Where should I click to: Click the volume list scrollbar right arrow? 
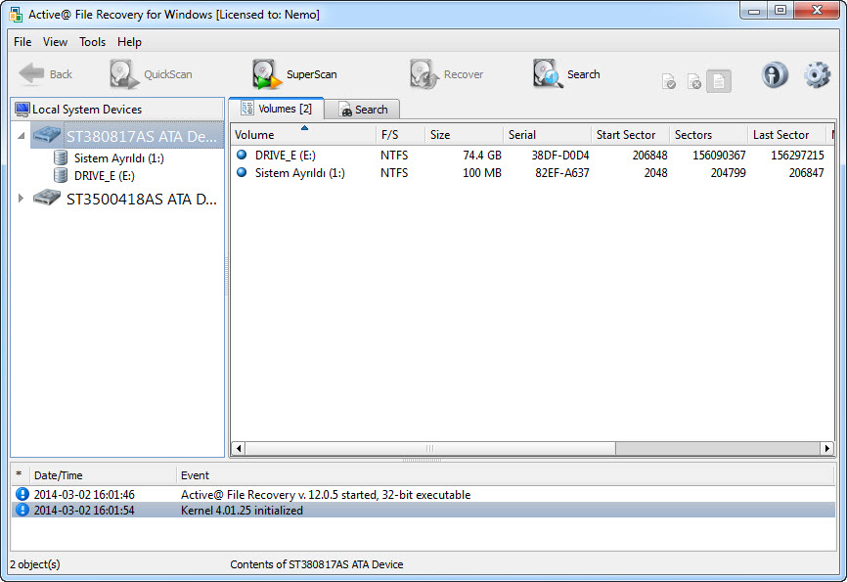(x=826, y=449)
